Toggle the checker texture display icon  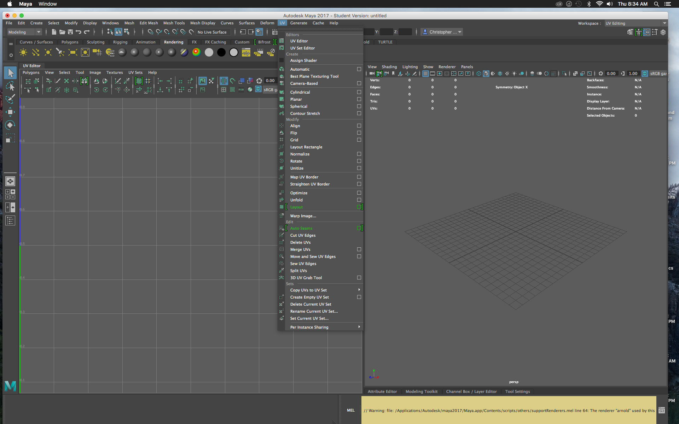click(232, 90)
